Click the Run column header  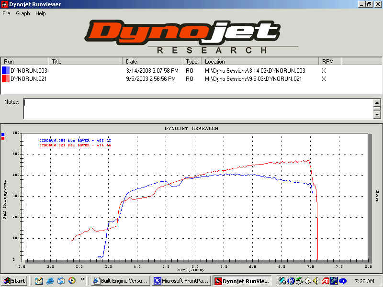coord(24,62)
